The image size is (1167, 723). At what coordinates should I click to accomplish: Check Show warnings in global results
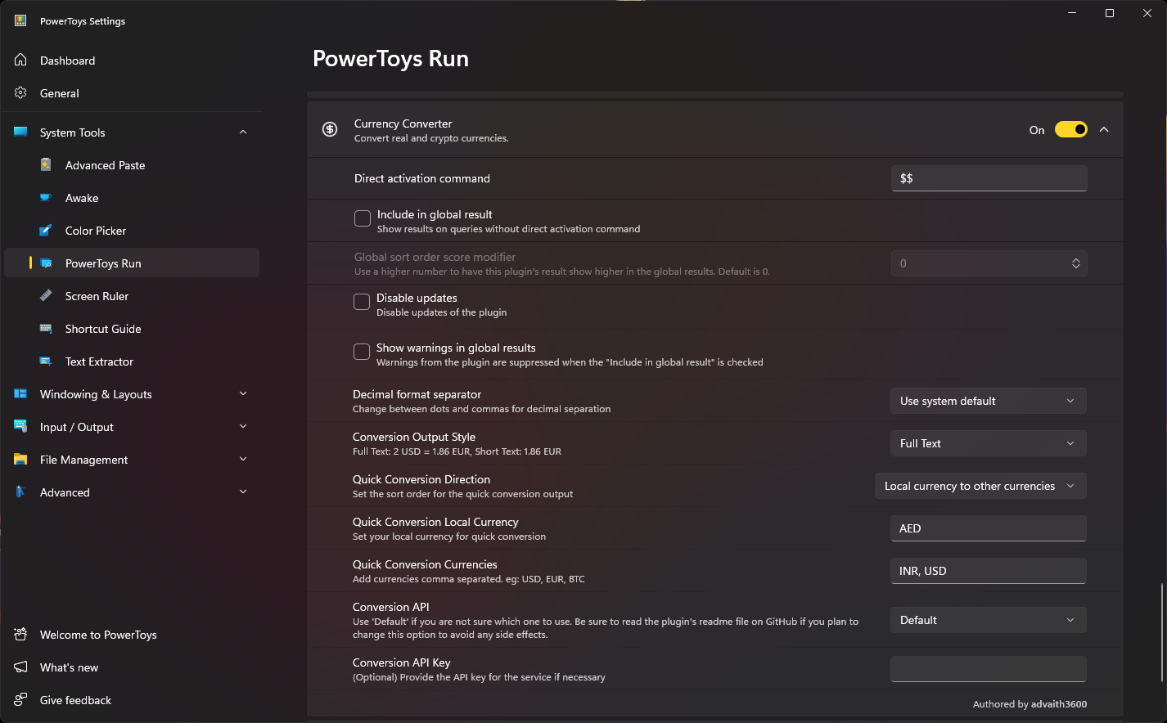tap(362, 352)
